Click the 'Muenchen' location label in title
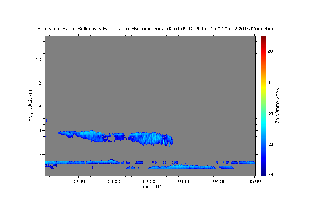Screen dimensions: 316x211 (x=263, y=29)
